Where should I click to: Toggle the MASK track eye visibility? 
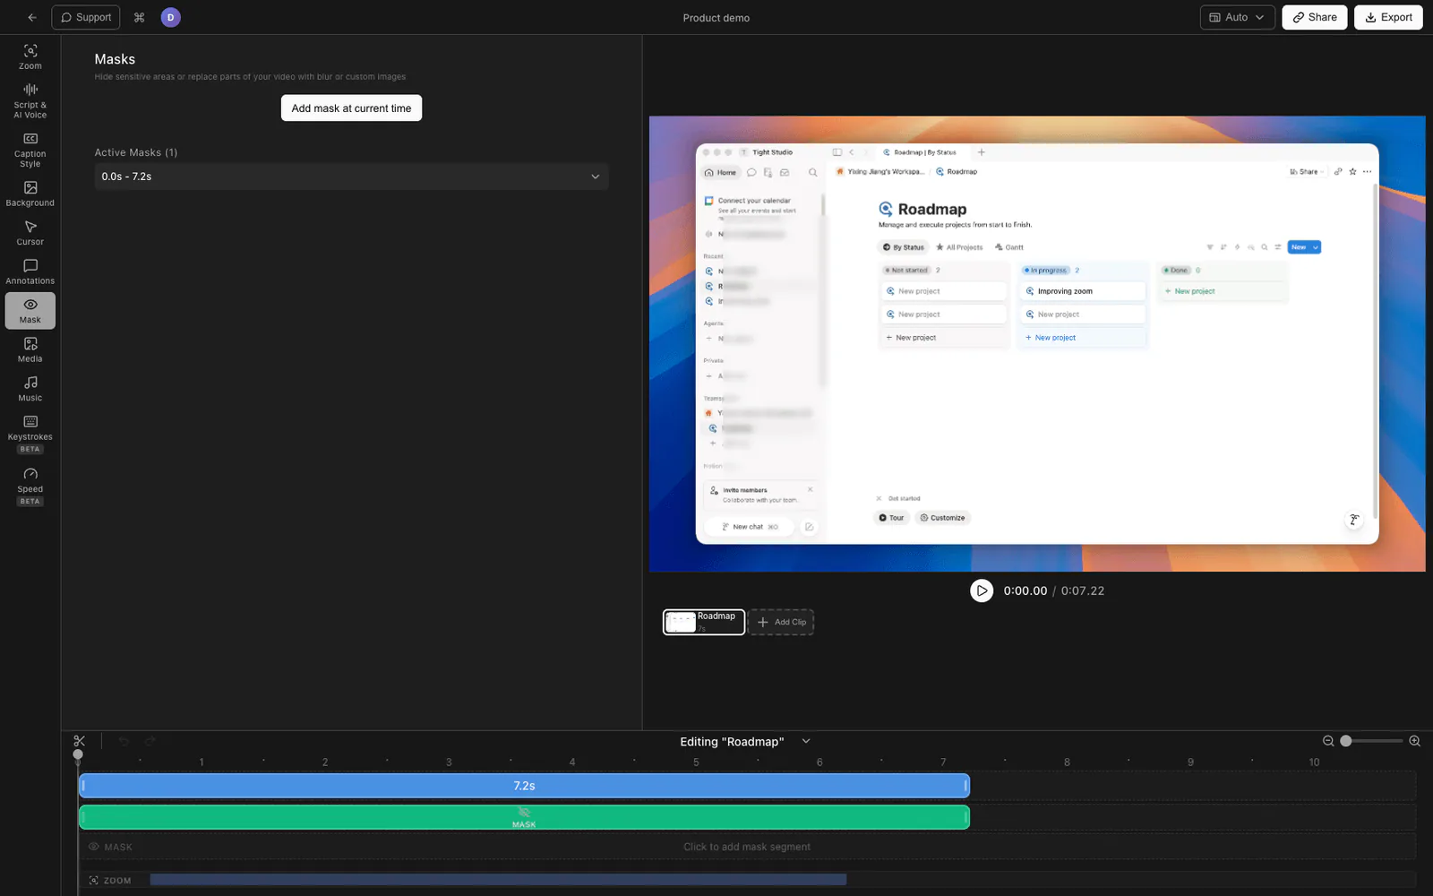pyautogui.click(x=94, y=847)
